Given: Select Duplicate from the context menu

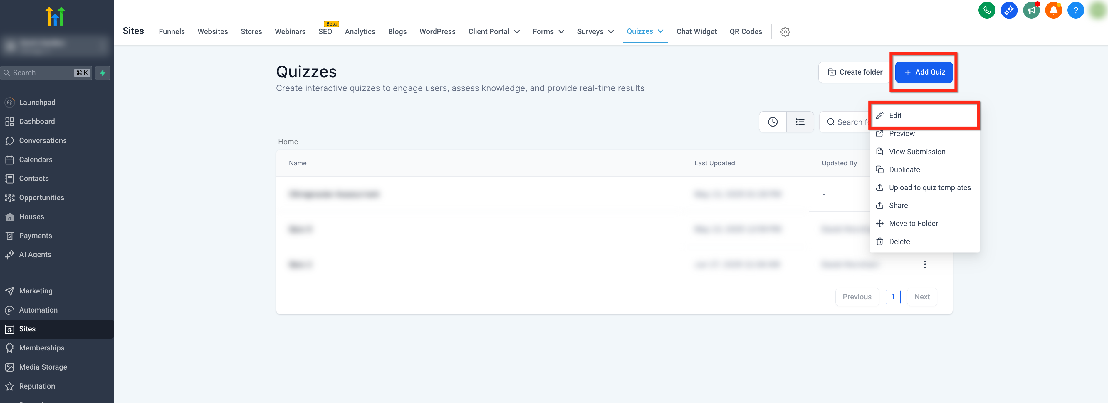Looking at the screenshot, I should [x=904, y=169].
